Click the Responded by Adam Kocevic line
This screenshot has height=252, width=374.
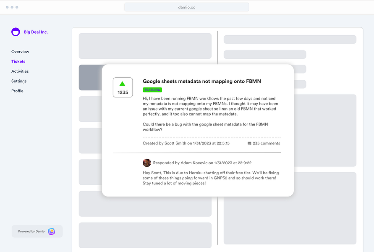(202, 163)
